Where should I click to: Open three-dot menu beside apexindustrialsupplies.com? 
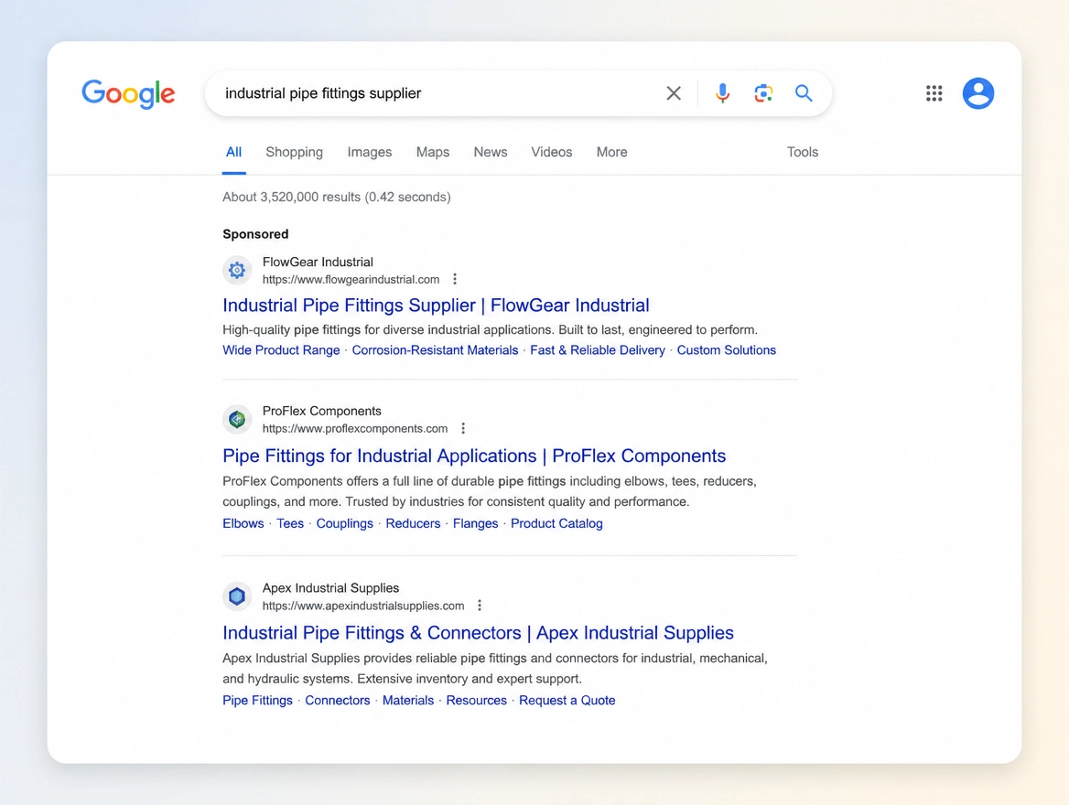coord(480,606)
